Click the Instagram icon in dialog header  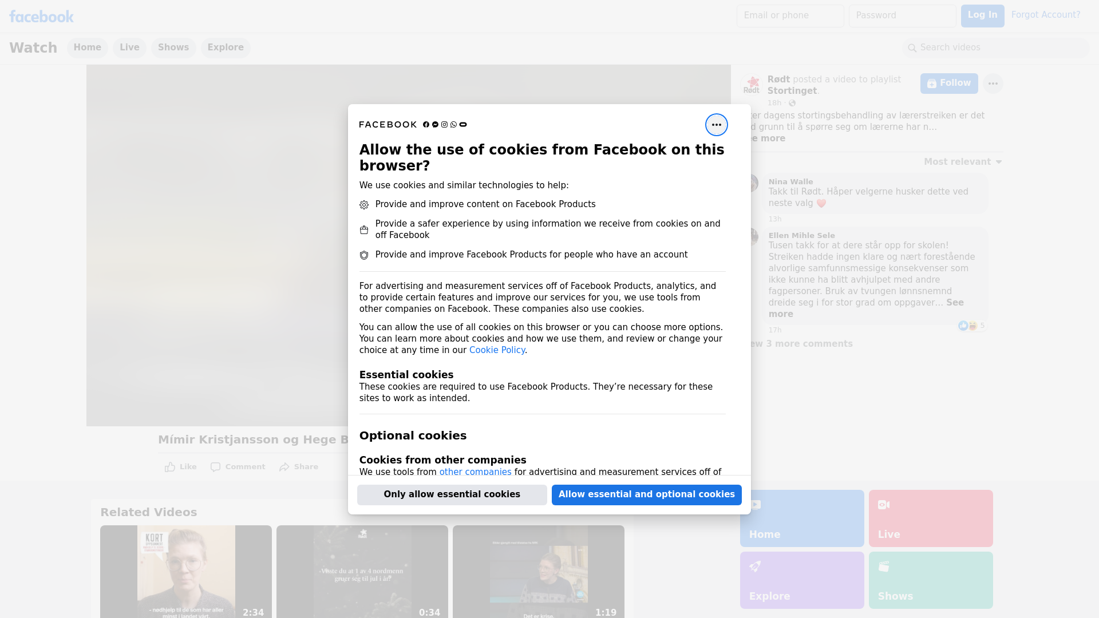pos(444,125)
